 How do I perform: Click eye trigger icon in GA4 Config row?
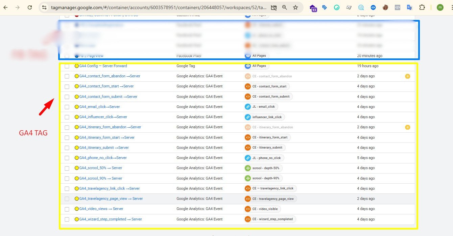[248, 66]
